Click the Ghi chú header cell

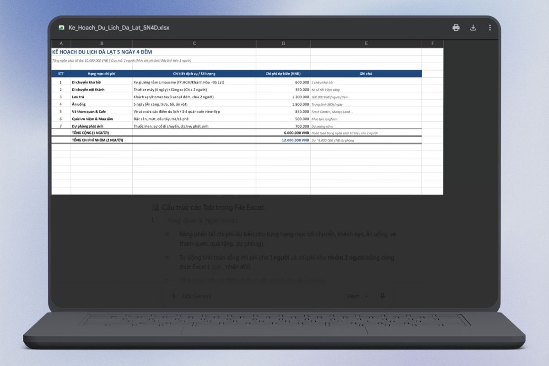(x=366, y=73)
